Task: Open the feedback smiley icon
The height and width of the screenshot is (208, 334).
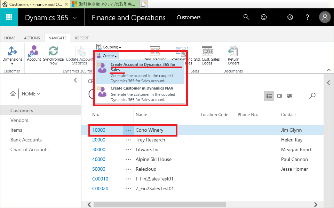Action: click(x=264, y=17)
